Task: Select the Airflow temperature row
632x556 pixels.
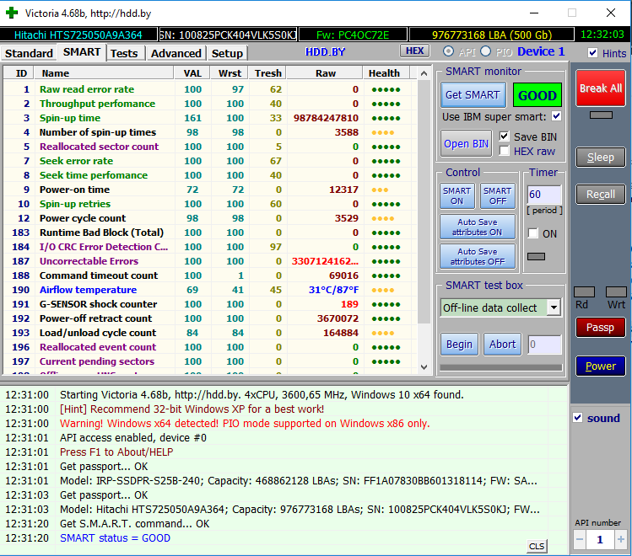Action: (209, 290)
